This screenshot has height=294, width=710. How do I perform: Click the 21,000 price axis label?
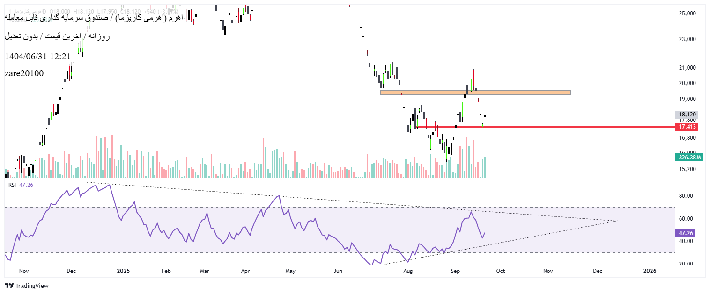(x=688, y=68)
